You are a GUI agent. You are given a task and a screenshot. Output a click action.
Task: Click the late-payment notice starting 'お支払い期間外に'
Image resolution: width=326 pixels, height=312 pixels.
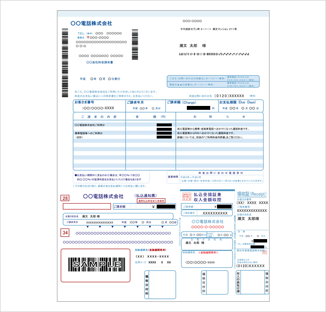pos(108,177)
